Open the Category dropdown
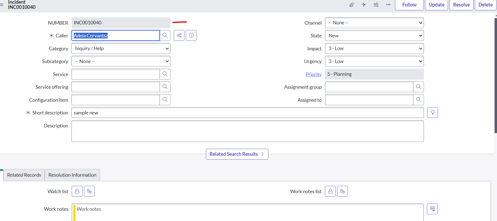 tap(121, 48)
